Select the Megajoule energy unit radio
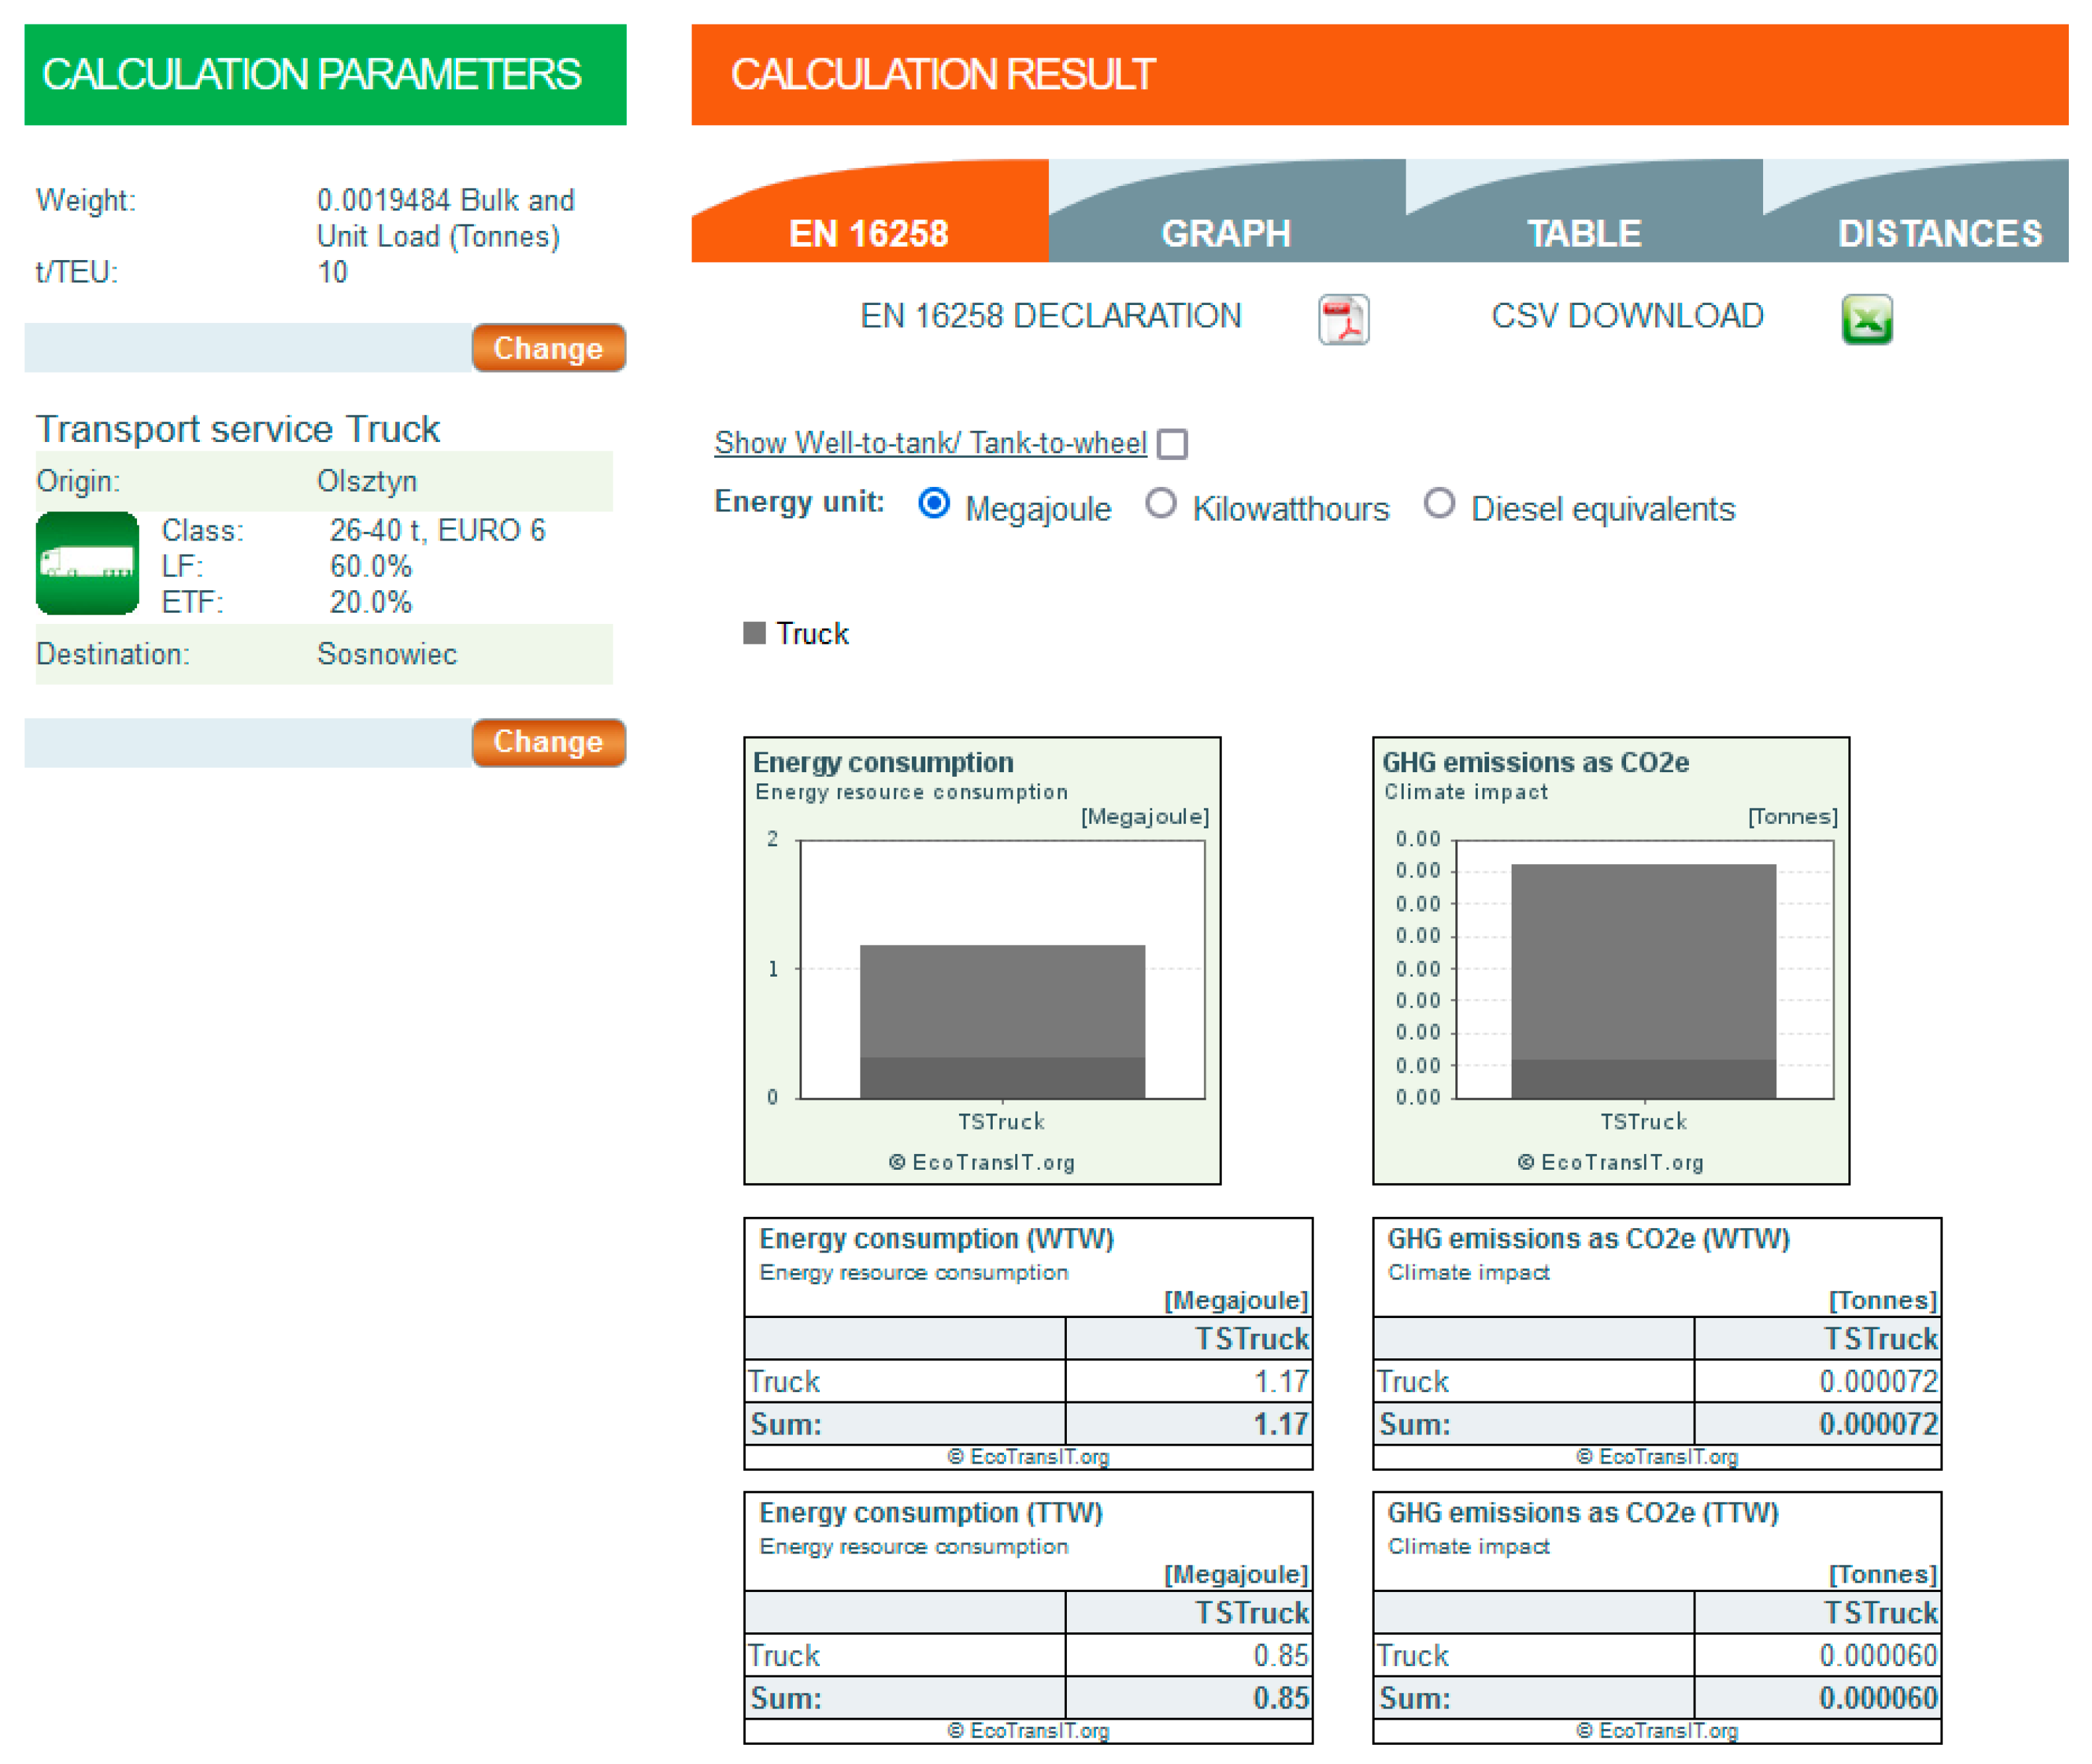Viewport: 2092px width, 1764px height. 934,503
